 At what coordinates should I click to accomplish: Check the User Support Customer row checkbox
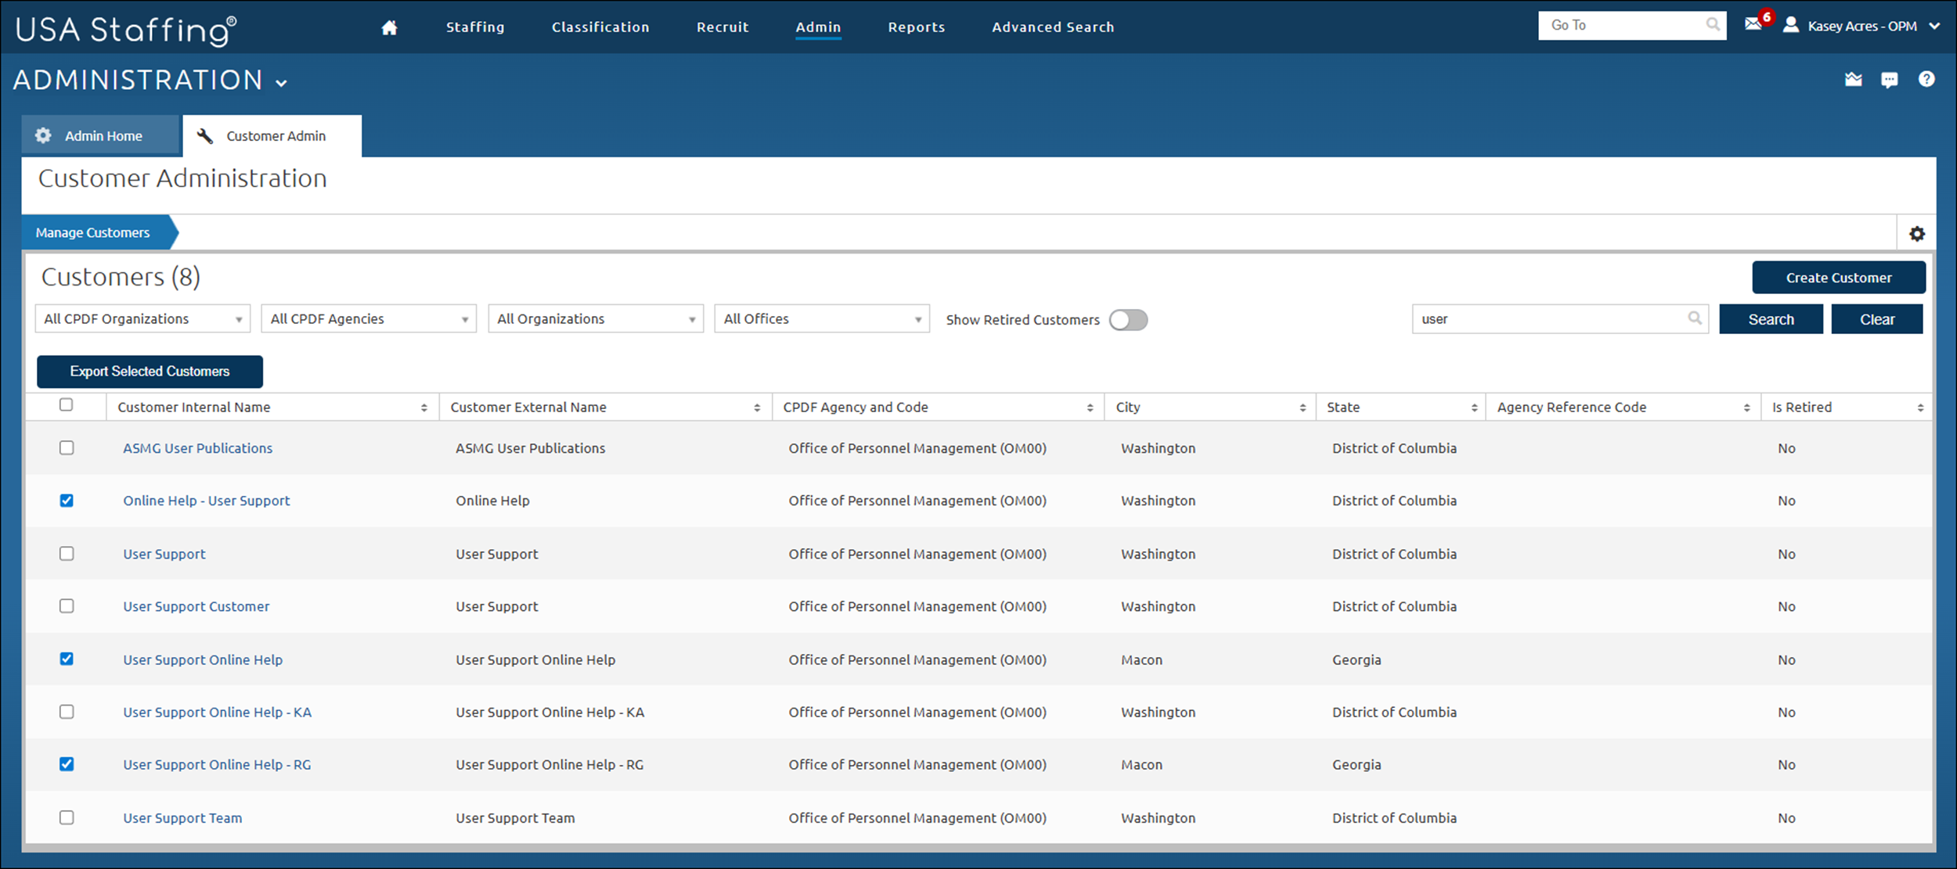tap(67, 606)
